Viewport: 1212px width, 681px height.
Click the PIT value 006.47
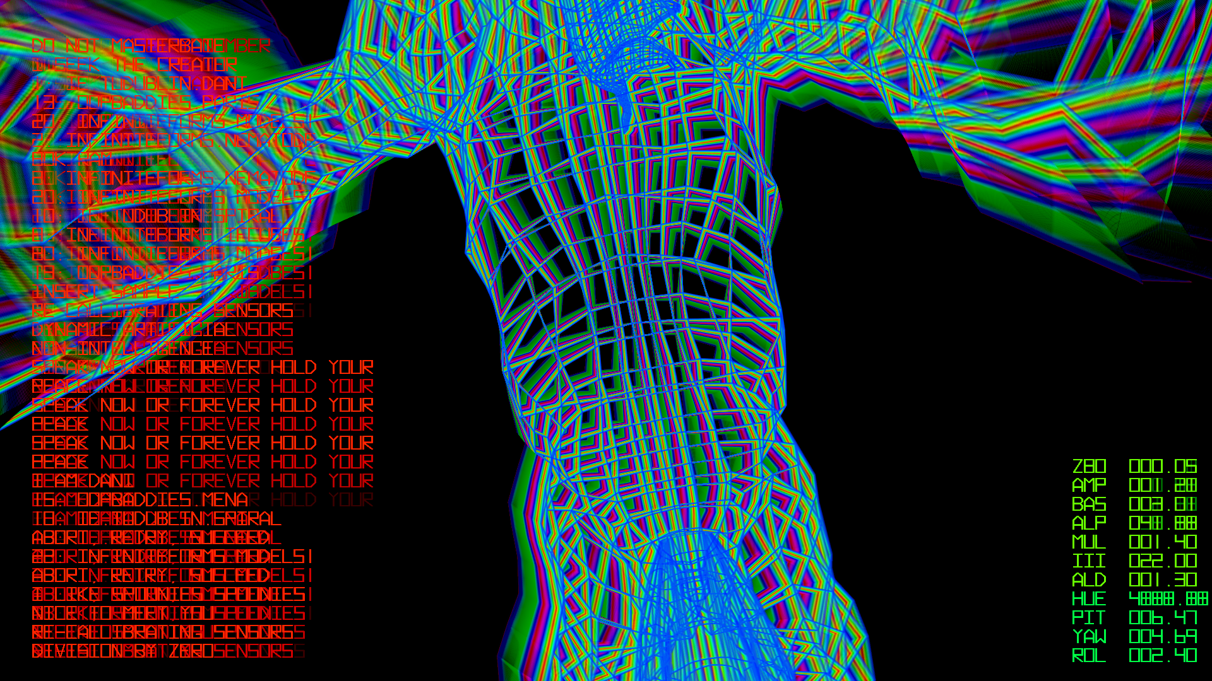[1163, 618]
